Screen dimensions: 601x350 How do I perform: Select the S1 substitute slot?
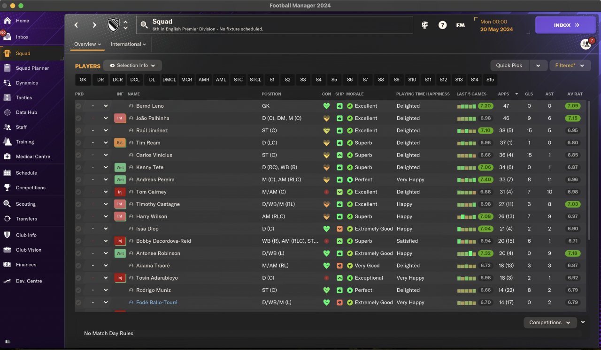coord(272,80)
